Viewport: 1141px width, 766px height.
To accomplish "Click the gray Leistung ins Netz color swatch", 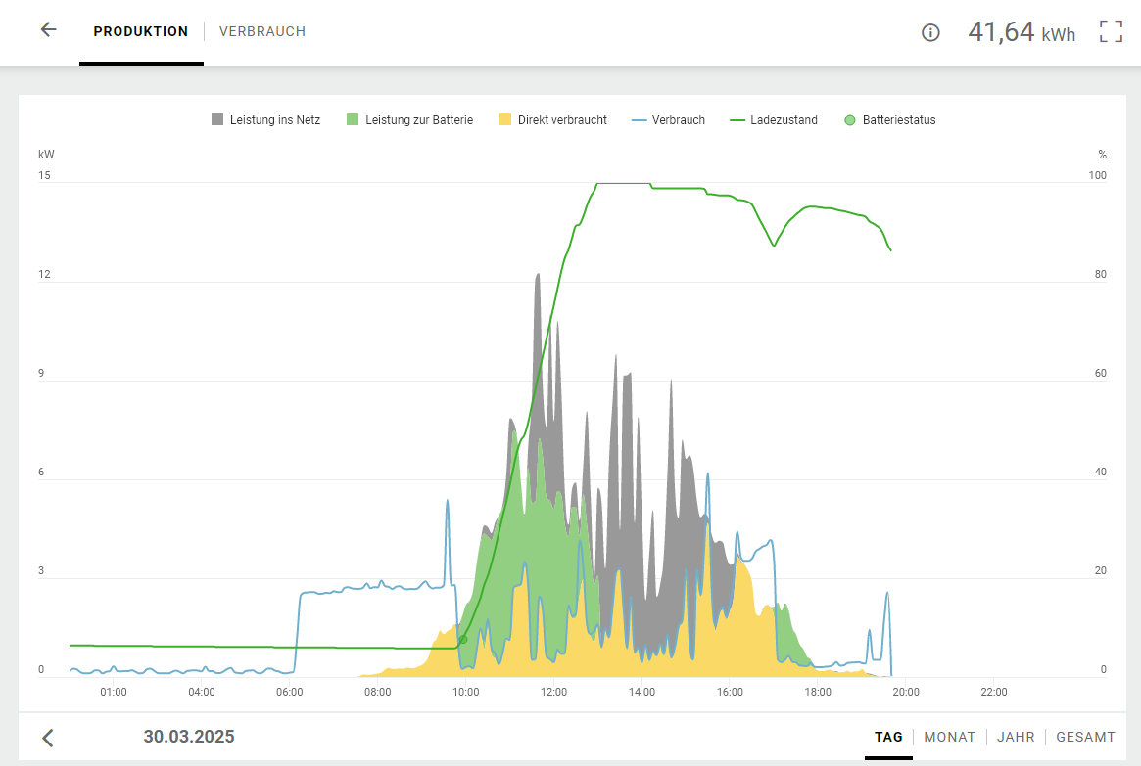I will (x=217, y=120).
